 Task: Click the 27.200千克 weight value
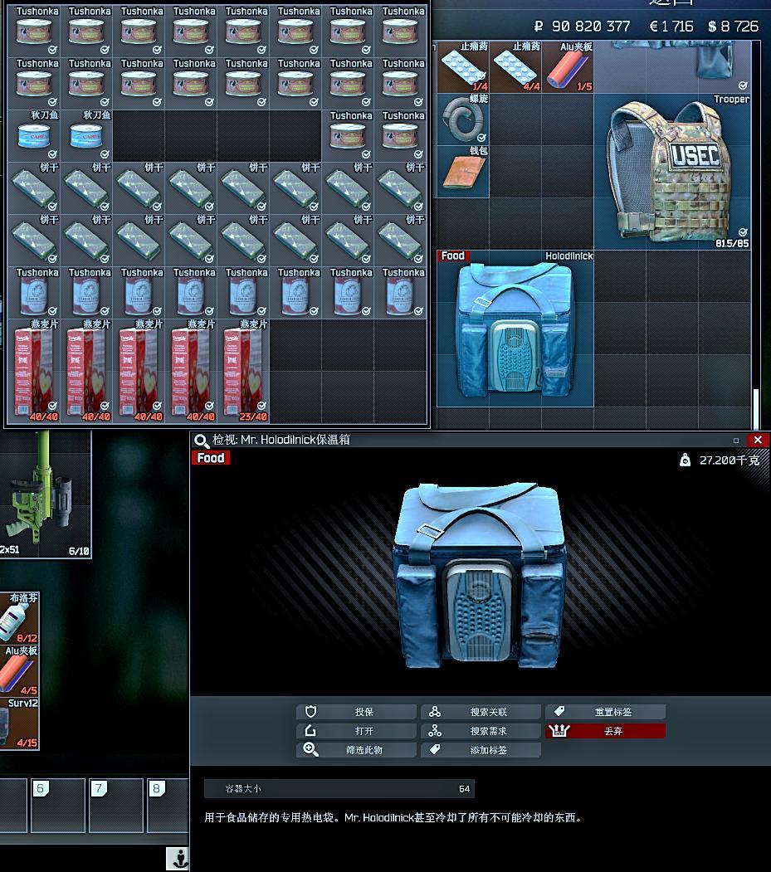730,460
